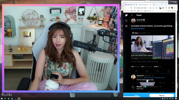Share the Goated FR reply
179x100 pixels.
point(173,83)
